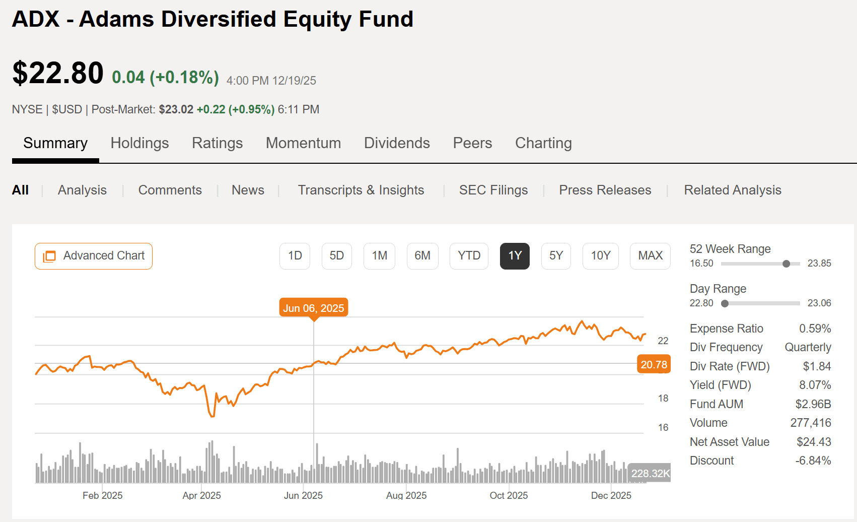This screenshot has width=857, height=522.
Task: Open the Holdings tab
Action: coord(139,143)
